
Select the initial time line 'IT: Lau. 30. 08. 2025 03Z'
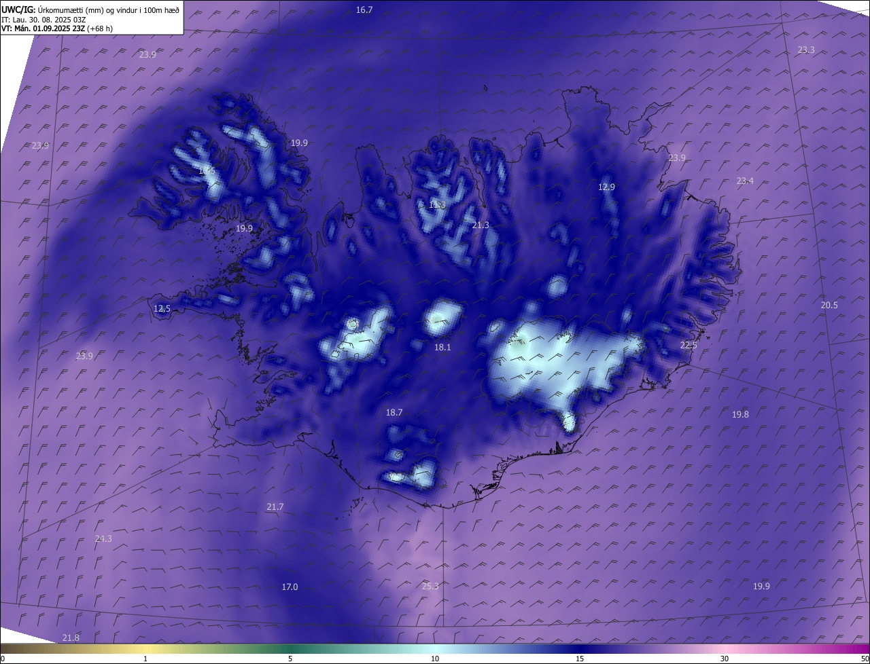[x=43, y=20]
